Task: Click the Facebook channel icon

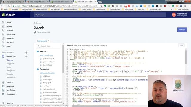Action: coord(3,86)
